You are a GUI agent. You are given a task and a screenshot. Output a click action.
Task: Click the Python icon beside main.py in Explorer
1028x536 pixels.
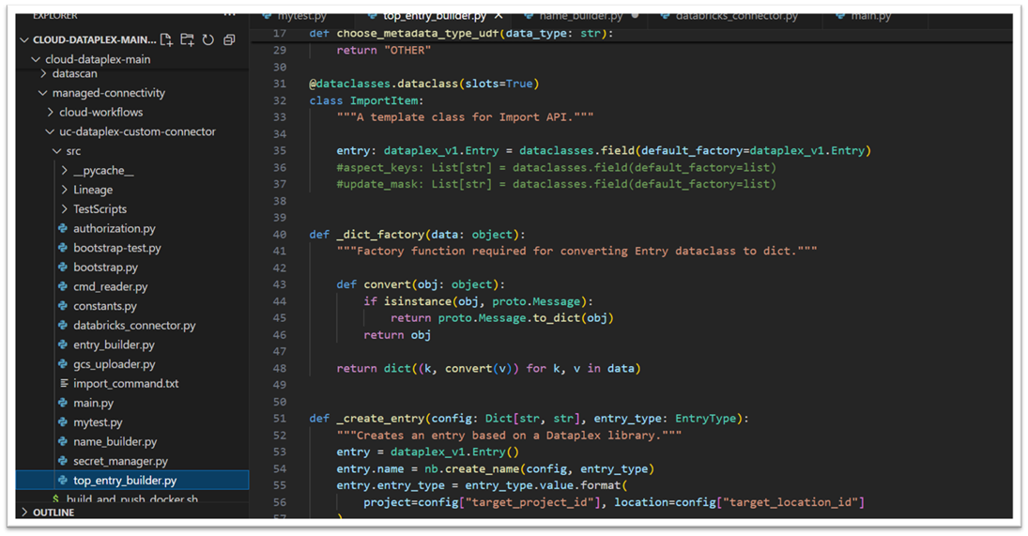63,403
